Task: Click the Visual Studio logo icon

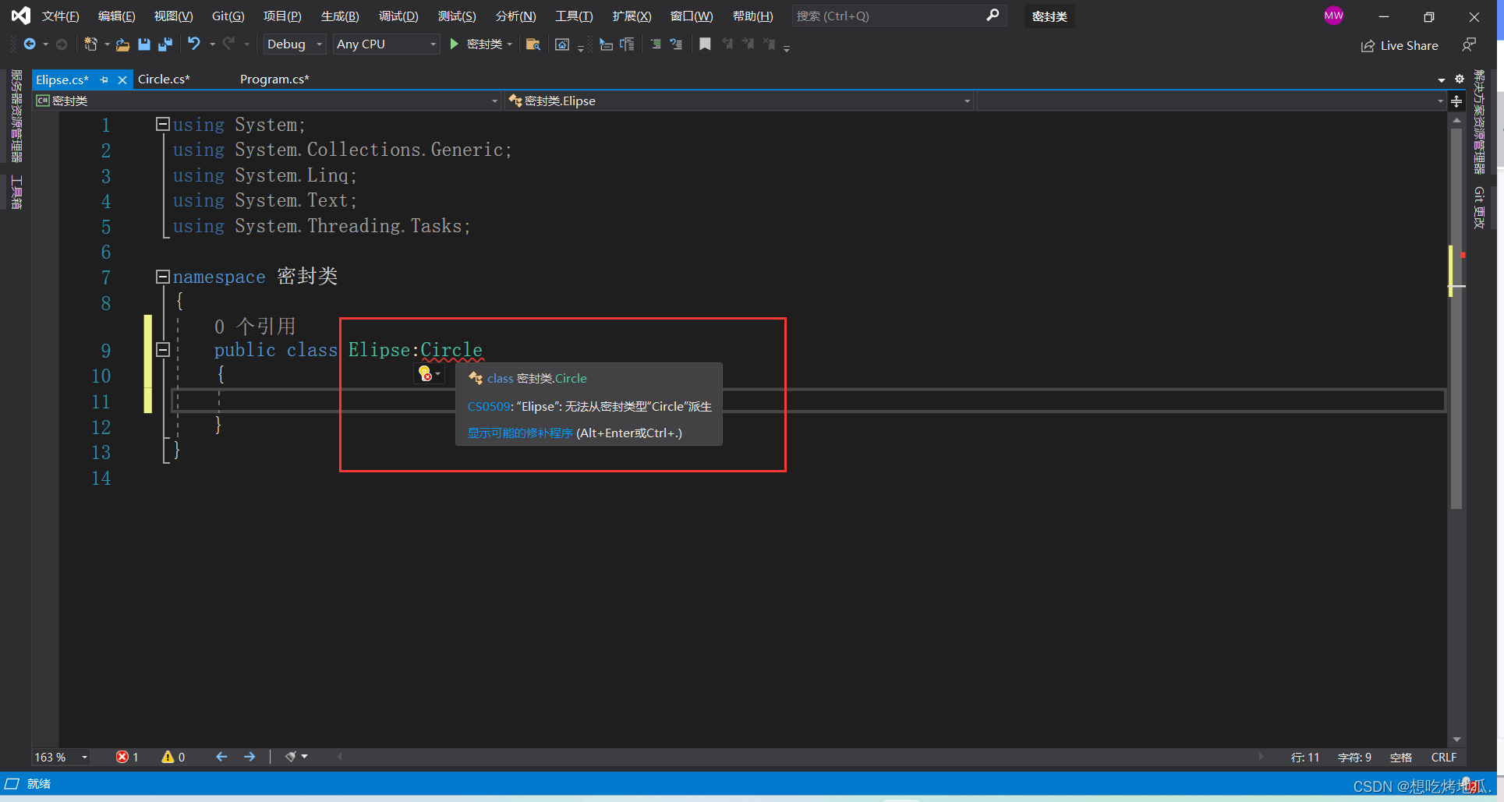Action: click(x=20, y=16)
